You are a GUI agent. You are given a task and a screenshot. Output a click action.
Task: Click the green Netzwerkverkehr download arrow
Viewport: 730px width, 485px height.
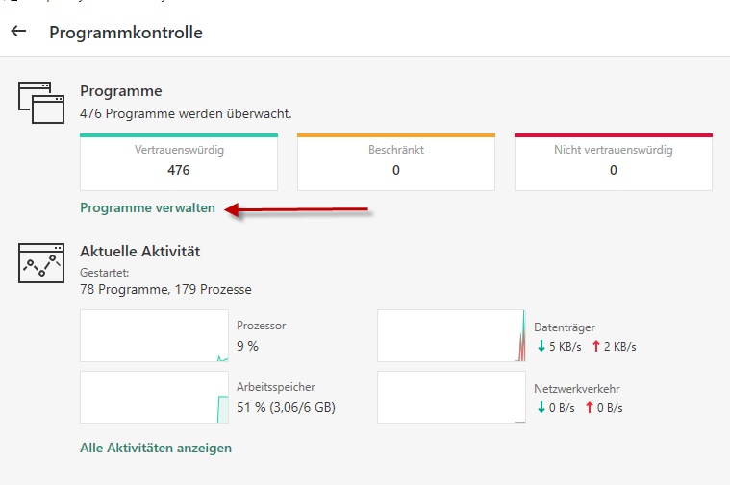pyautogui.click(x=541, y=407)
